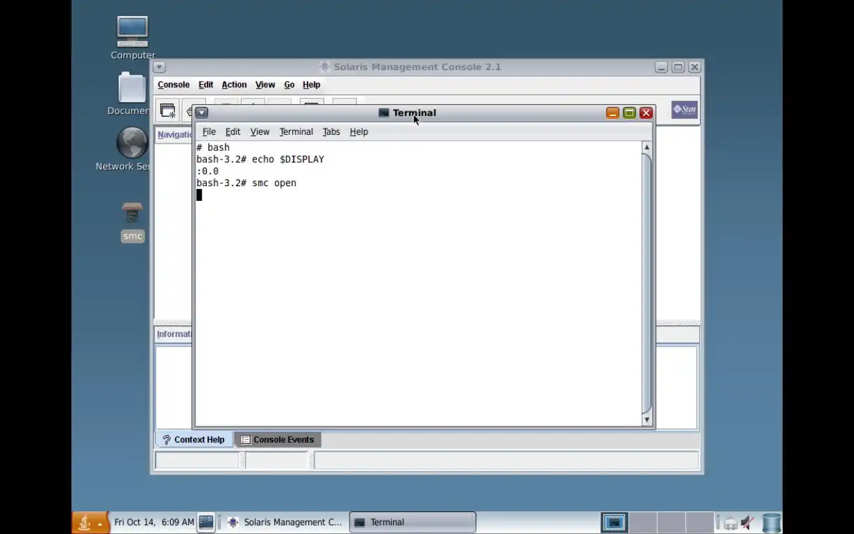Click the muted volume icon in the tray

pyautogui.click(x=748, y=523)
